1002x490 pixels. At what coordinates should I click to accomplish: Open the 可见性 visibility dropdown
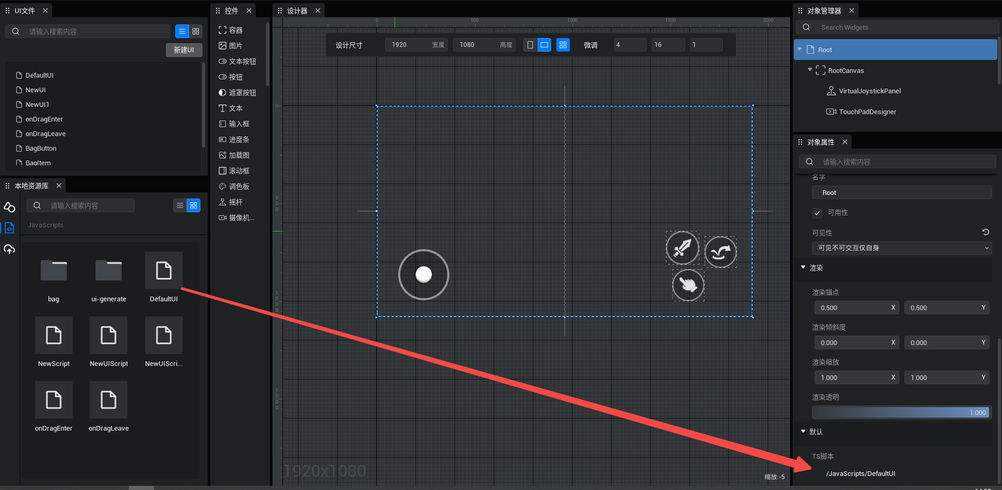click(x=901, y=248)
